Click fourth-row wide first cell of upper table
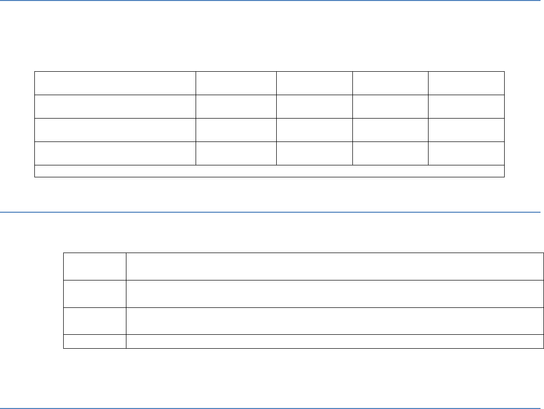 click(115, 153)
